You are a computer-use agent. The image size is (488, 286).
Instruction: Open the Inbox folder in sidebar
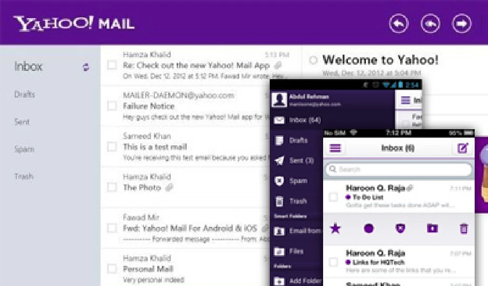pos(28,66)
